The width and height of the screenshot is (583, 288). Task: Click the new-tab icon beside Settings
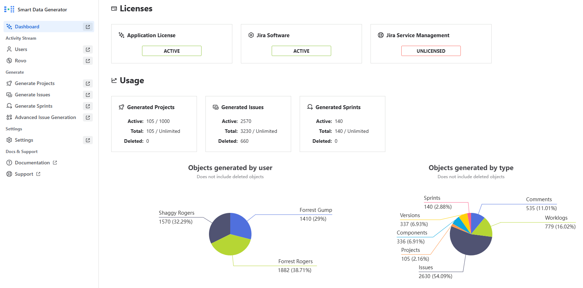88,140
